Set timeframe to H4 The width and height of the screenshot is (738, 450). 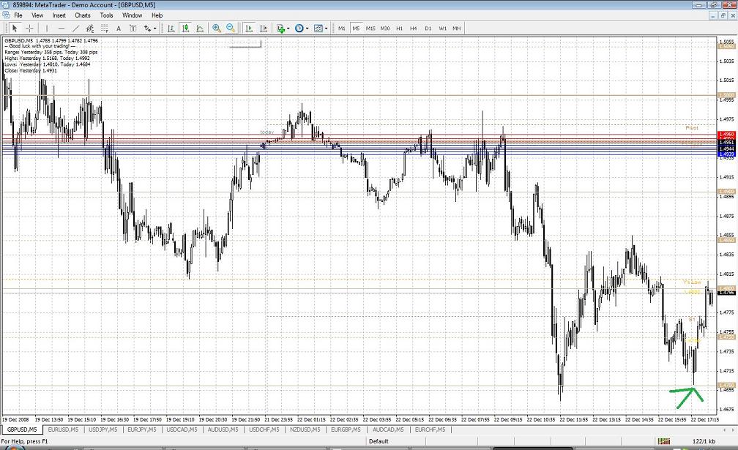(x=413, y=29)
